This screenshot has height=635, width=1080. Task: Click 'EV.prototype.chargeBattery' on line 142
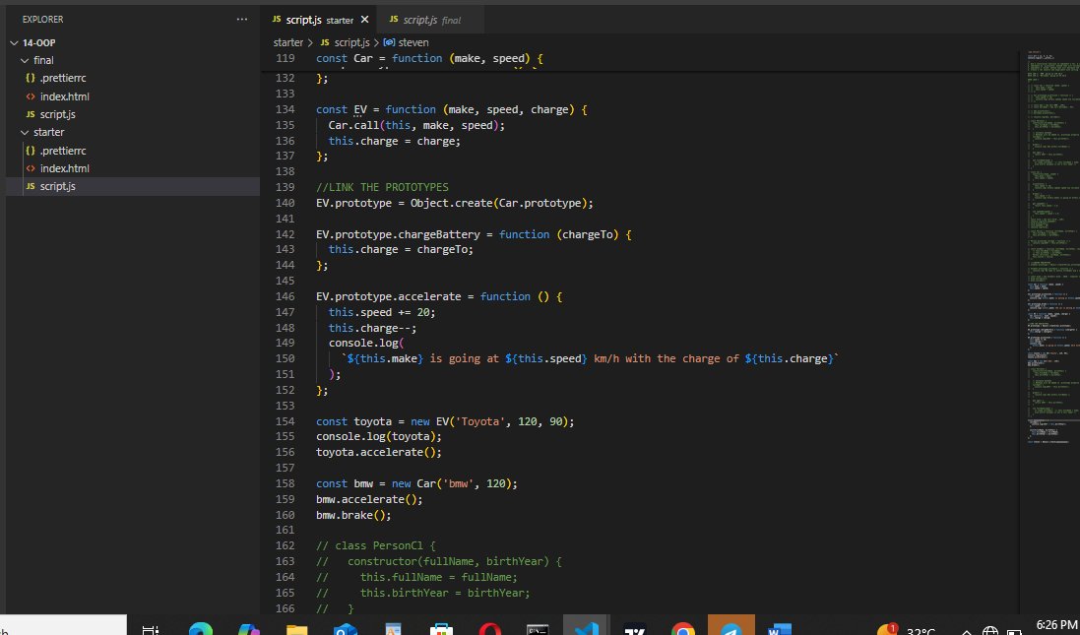[398, 234]
